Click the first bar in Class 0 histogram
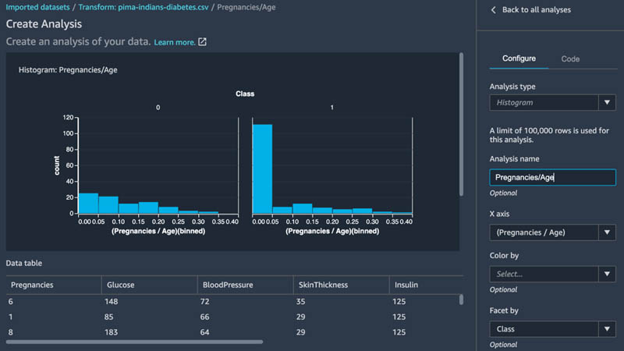624x351 pixels. (88, 204)
